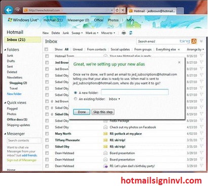The width and height of the screenshot is (208, 186).
Task: Open Hotmail (21) in top navigation
Action: [53, 20]
